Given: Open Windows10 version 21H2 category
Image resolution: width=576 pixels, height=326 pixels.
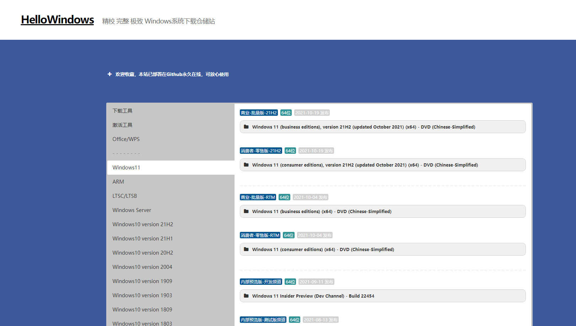Looking at the screenshot, I should tap(171, 224).
